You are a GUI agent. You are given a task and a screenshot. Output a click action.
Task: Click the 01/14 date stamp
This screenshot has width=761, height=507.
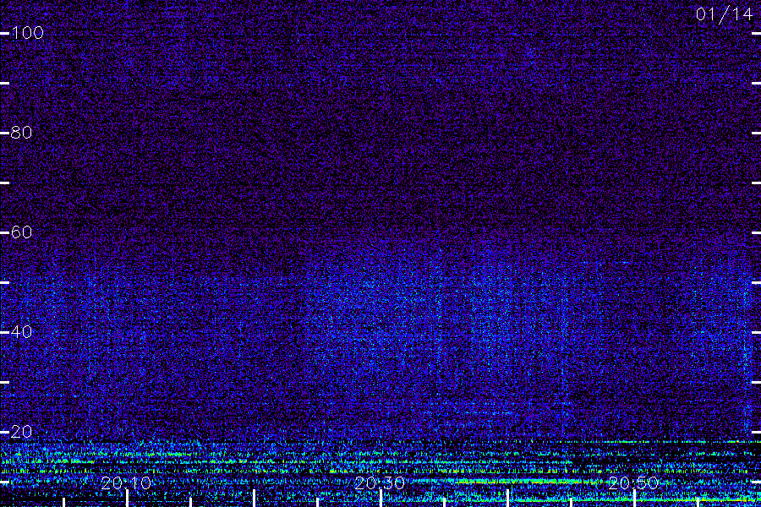coord(724,14)
